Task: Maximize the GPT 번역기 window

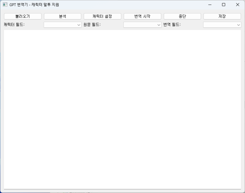Action: 224,5
